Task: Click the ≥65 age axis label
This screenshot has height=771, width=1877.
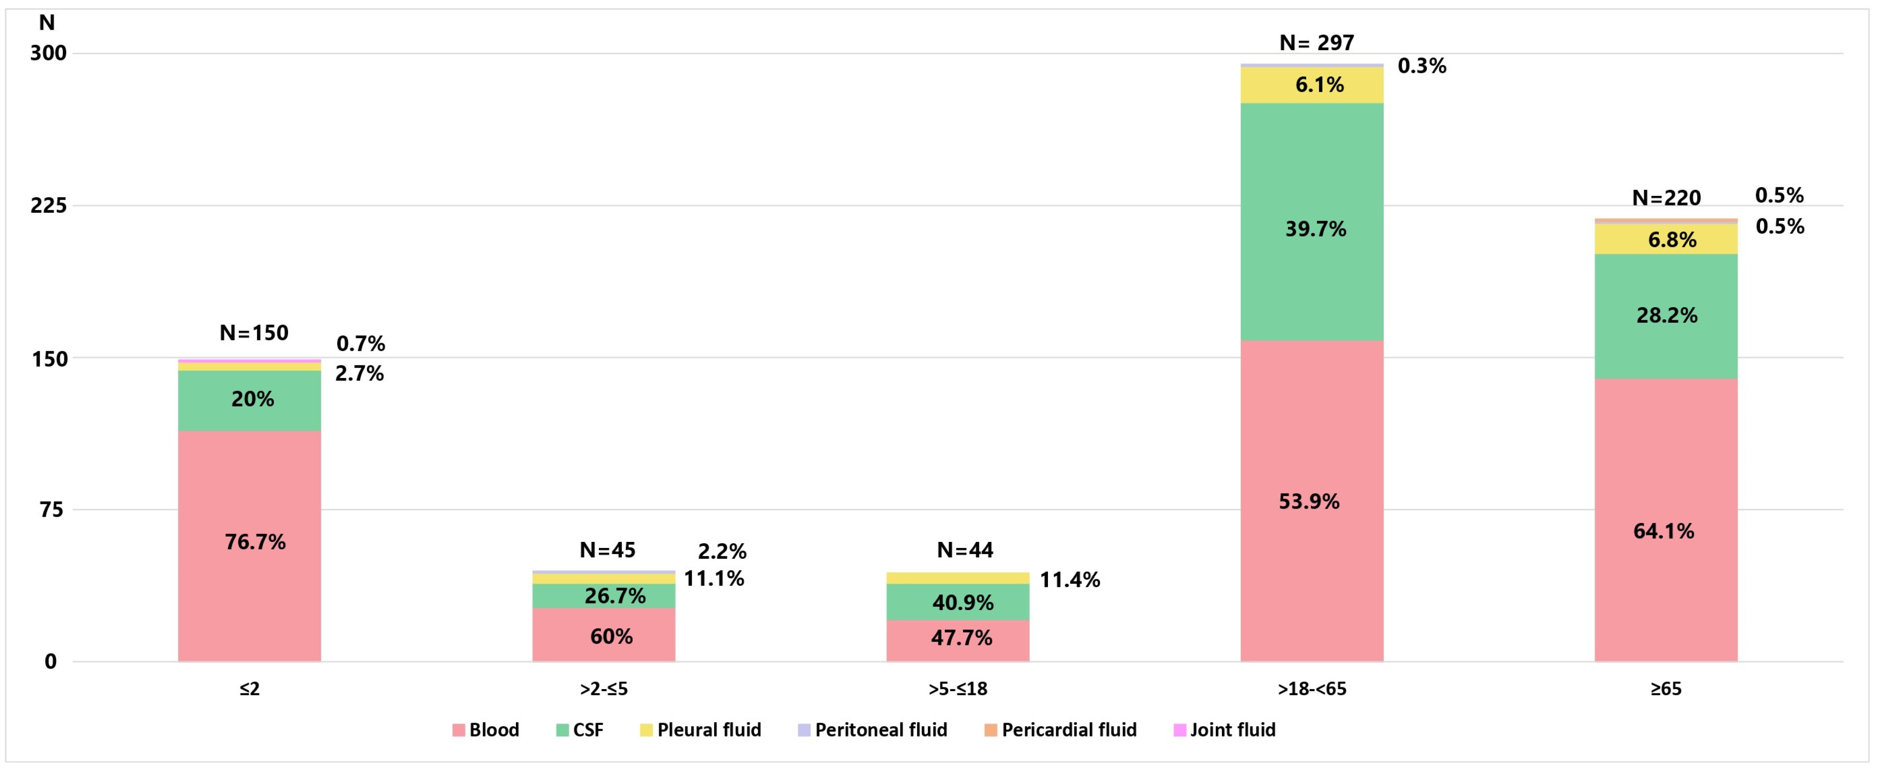Action: pyautogui.click(x=1666, y=689)
